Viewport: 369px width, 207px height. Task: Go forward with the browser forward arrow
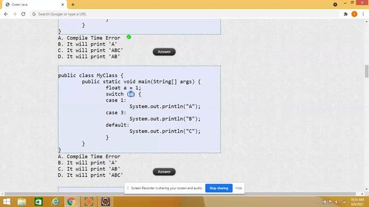pyautogui.click(x=14, y=14)
